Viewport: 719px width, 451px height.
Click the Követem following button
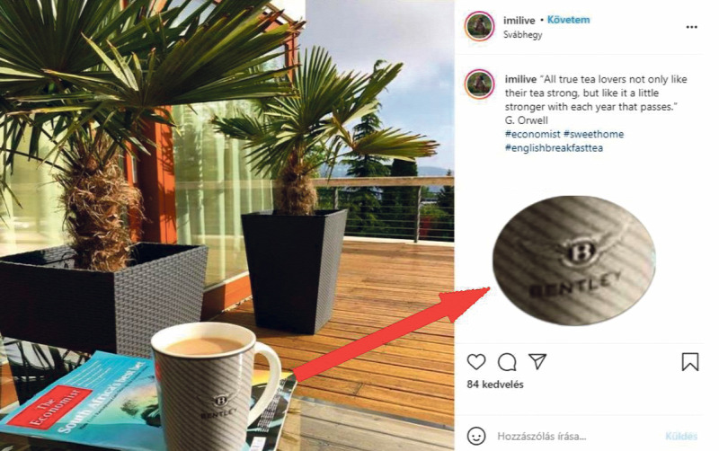pos(568,20)
